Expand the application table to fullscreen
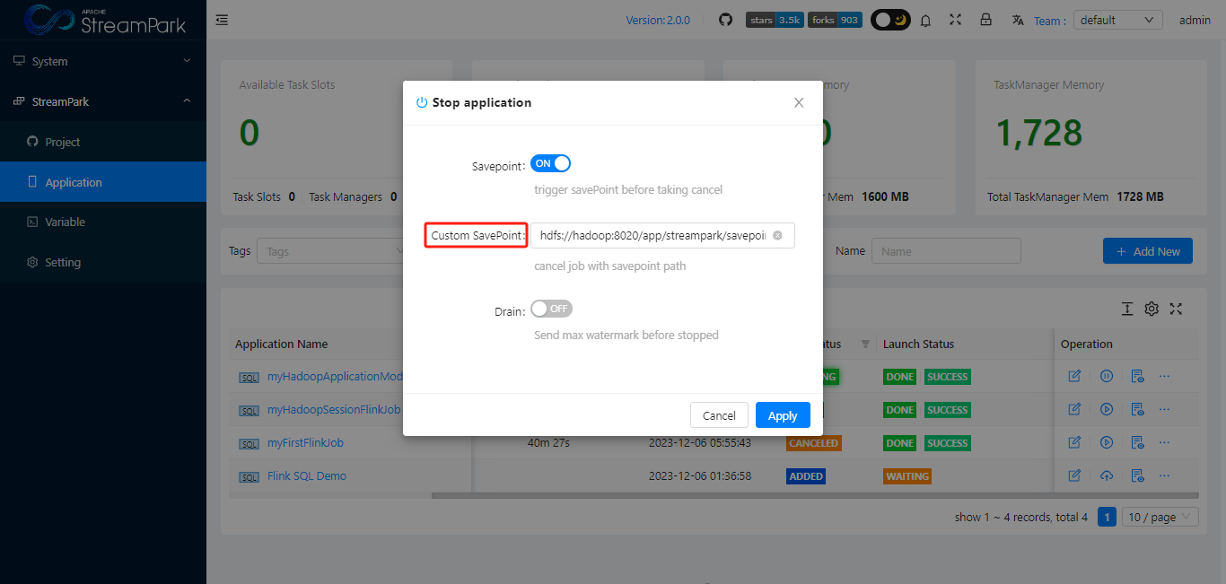Image resolution: width=1226 pixels, height=584 pixels. click(x=1176, y=309)
